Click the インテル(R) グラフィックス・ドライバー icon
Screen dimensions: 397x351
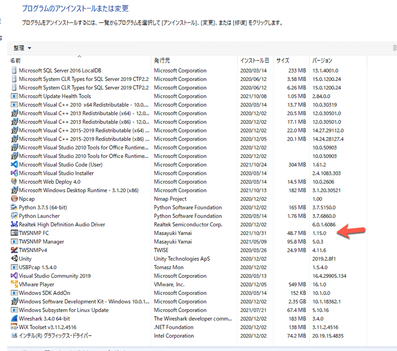[14, 336]
